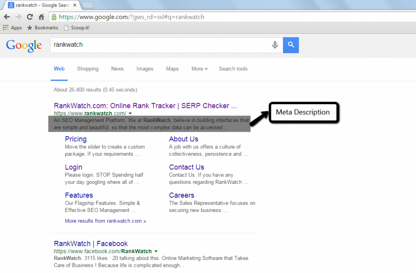
Task: Click the snippet 'RankWatch. 3115 likes'
Action: pos(81,258)
